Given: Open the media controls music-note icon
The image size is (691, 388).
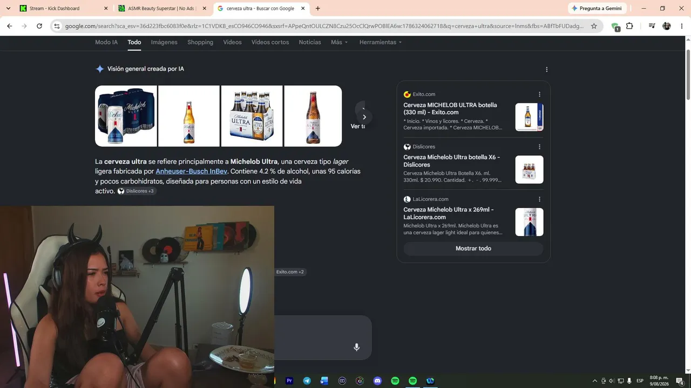Looking at the screenshot, I should (652, 26).
